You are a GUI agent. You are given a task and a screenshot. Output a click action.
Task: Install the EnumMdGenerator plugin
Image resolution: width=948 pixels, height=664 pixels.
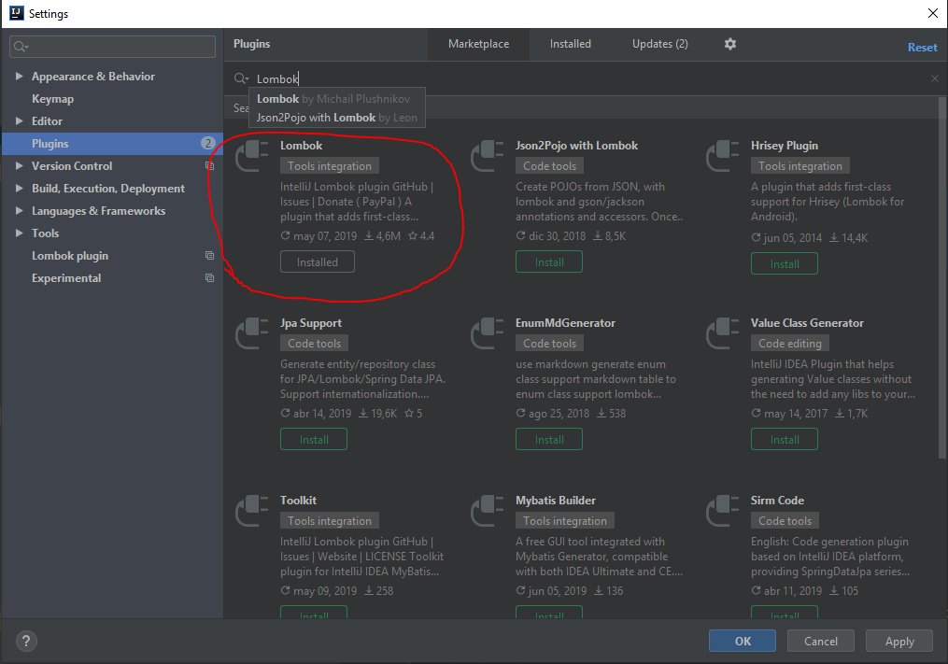[x=549, y=439]
